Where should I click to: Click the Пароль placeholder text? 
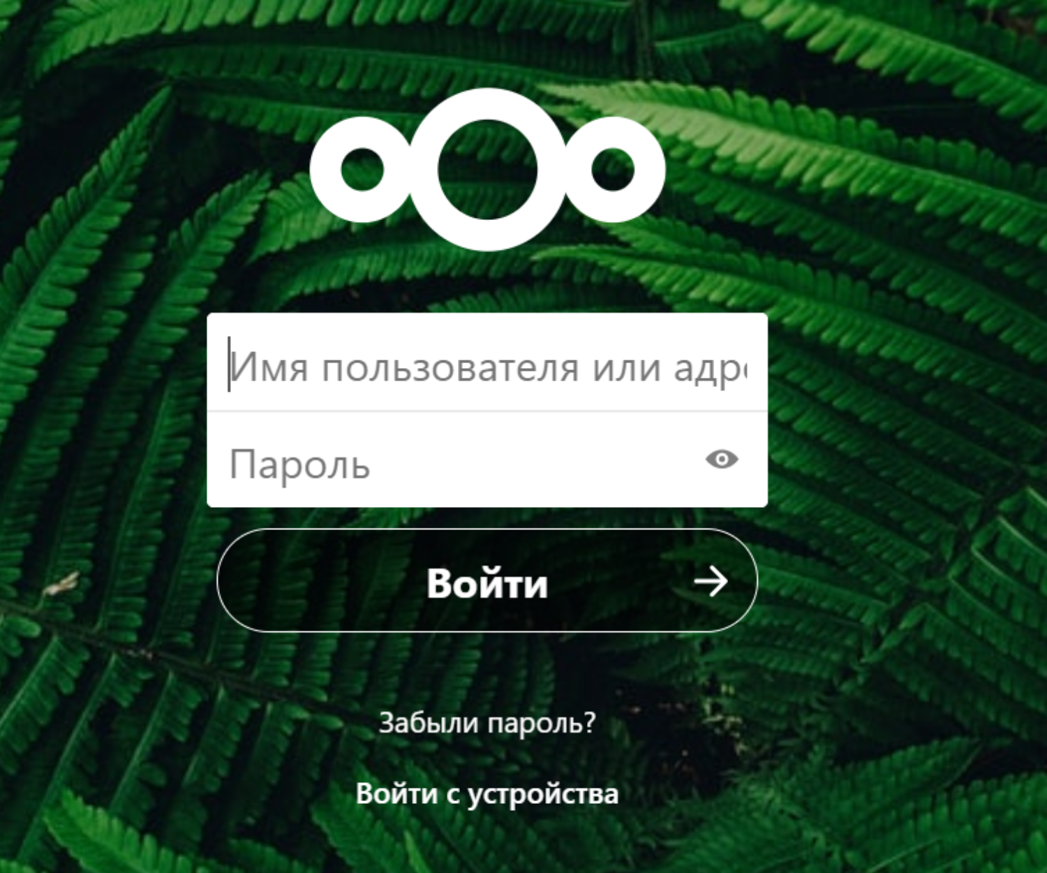point(299,464)
